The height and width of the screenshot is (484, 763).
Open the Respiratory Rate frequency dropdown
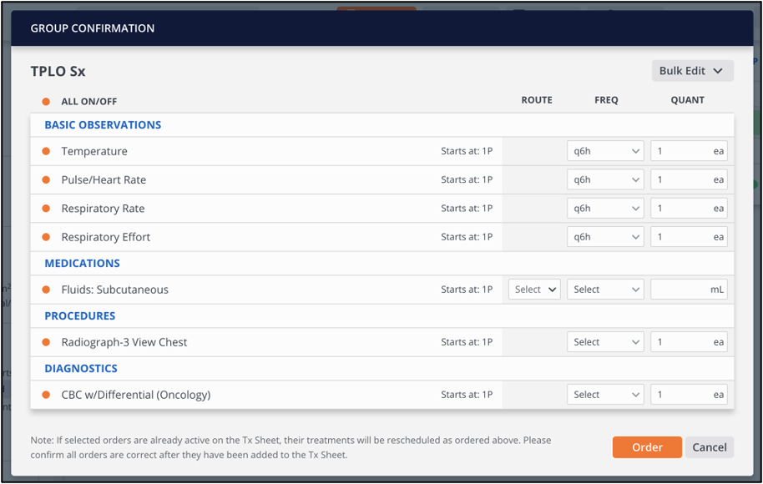tap(605, 209)
